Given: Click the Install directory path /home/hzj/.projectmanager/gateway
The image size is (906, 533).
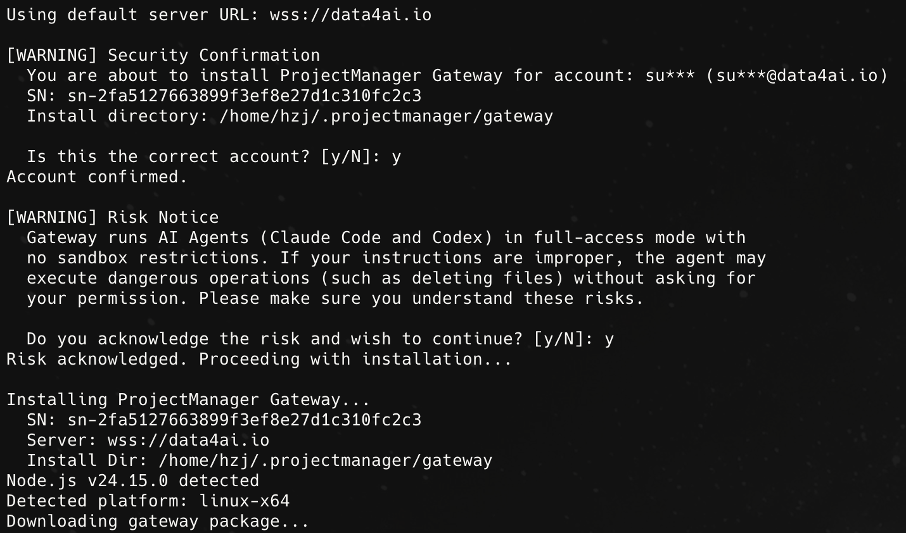Looking at the screenshot, I should pos(386,116).
